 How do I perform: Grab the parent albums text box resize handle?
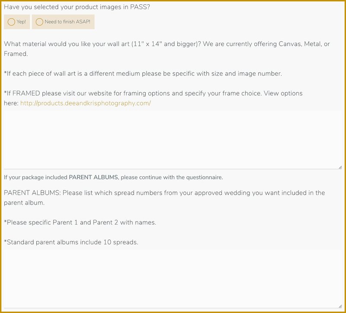pyautogui.click(x=340, y=306)
